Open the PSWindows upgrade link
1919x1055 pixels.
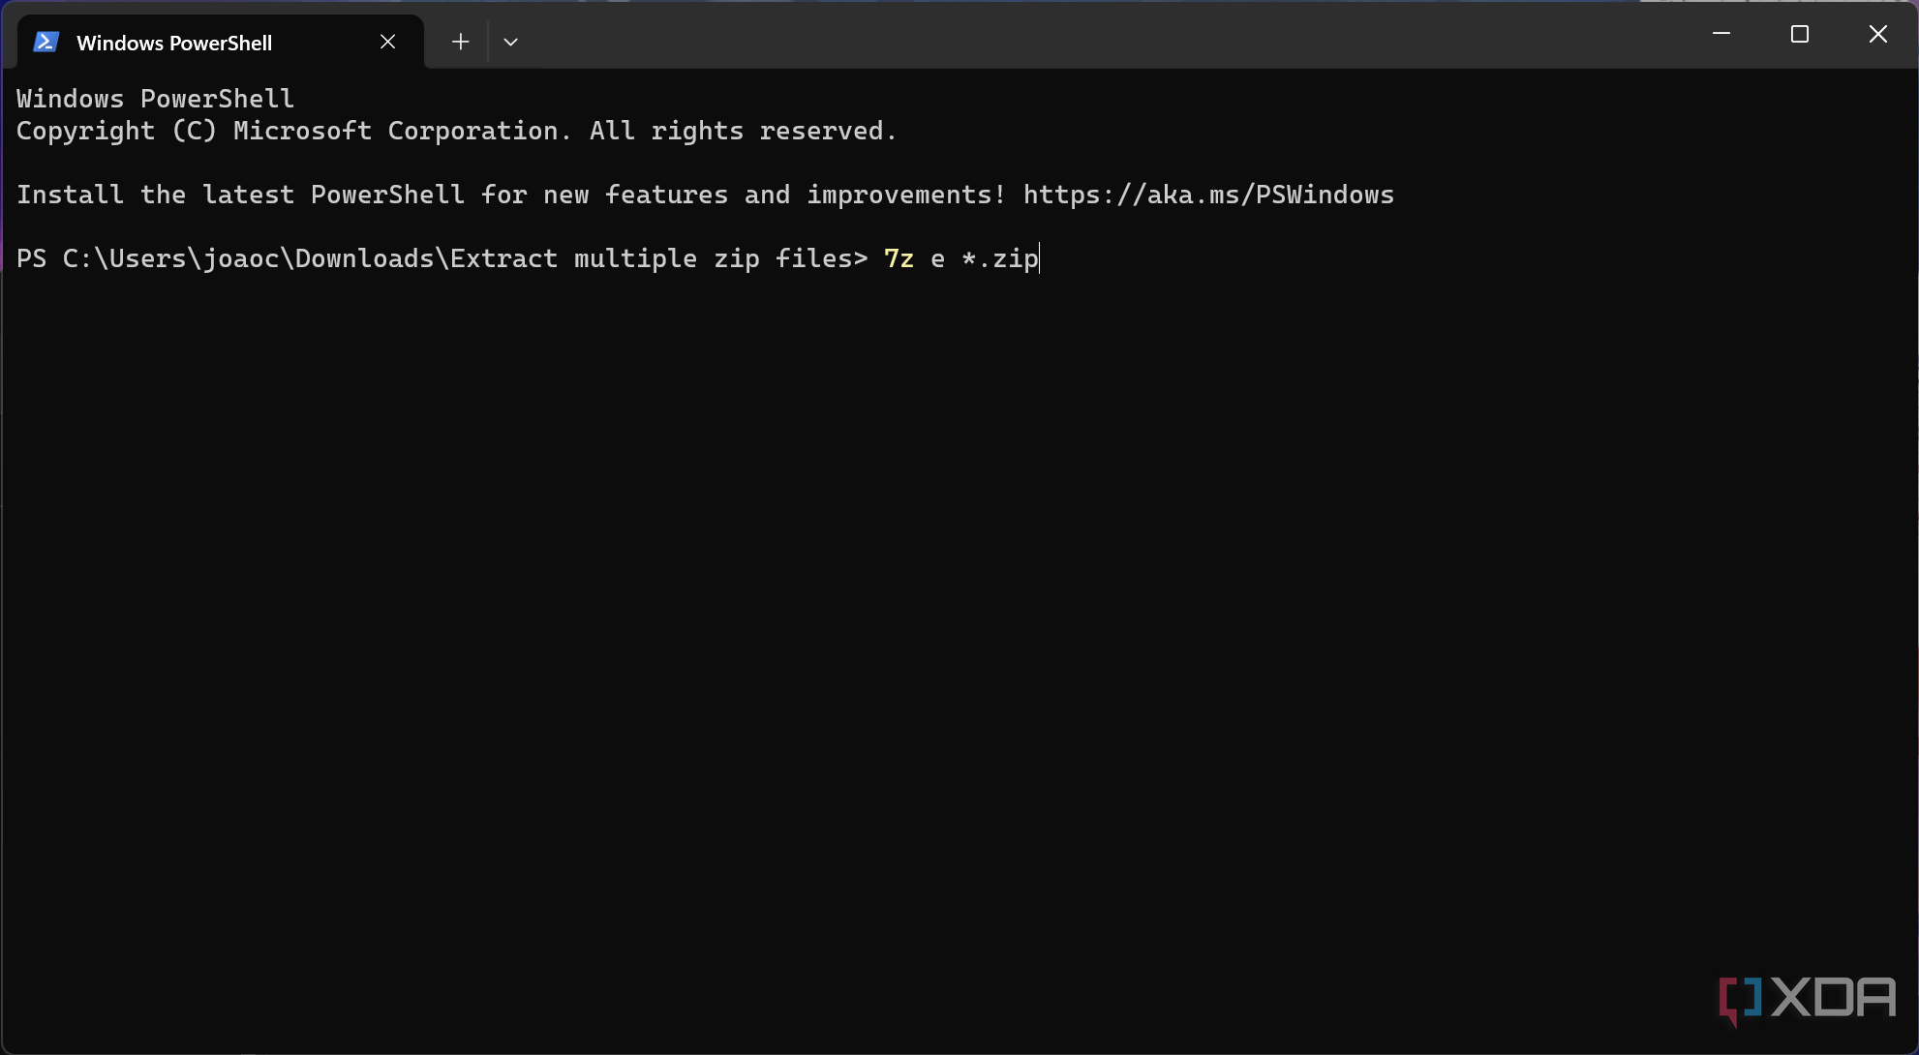[x=1208, y=195]
